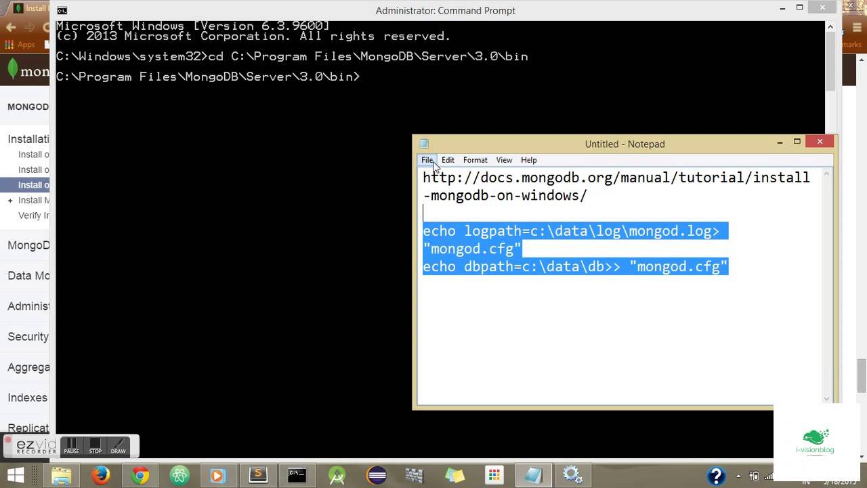
Task: Launch Android Studio from the taskbar
Action: point(337,475)
